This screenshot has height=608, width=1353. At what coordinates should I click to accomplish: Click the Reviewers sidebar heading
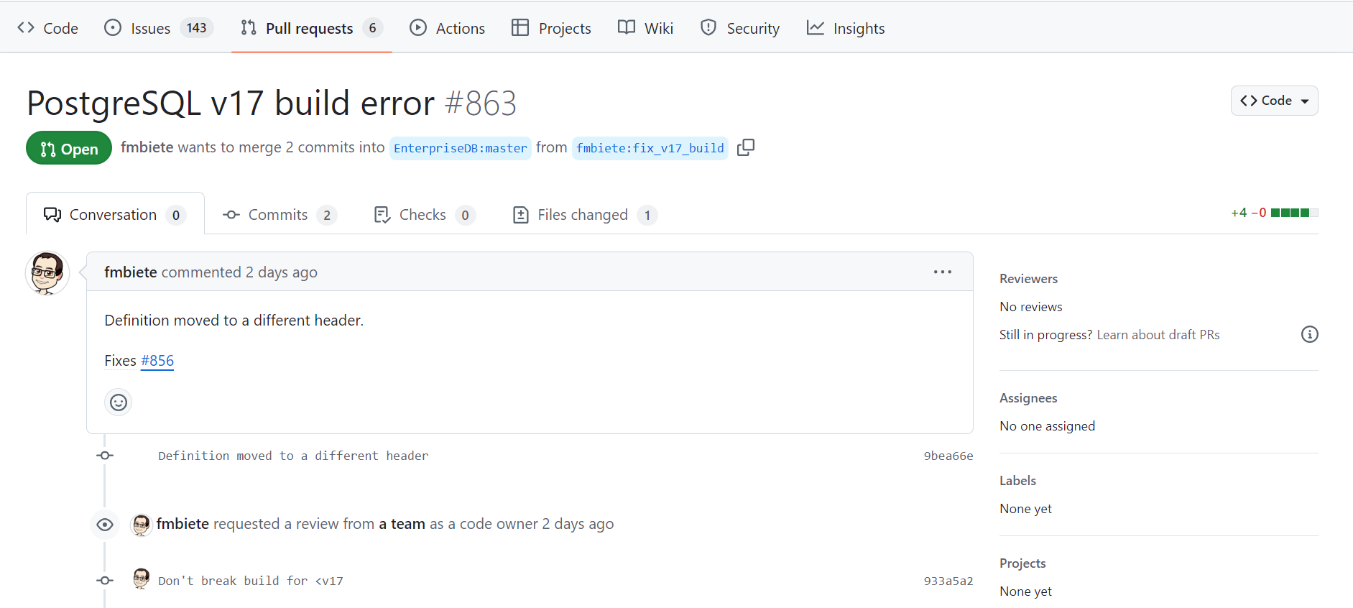tap(1028, 279)
